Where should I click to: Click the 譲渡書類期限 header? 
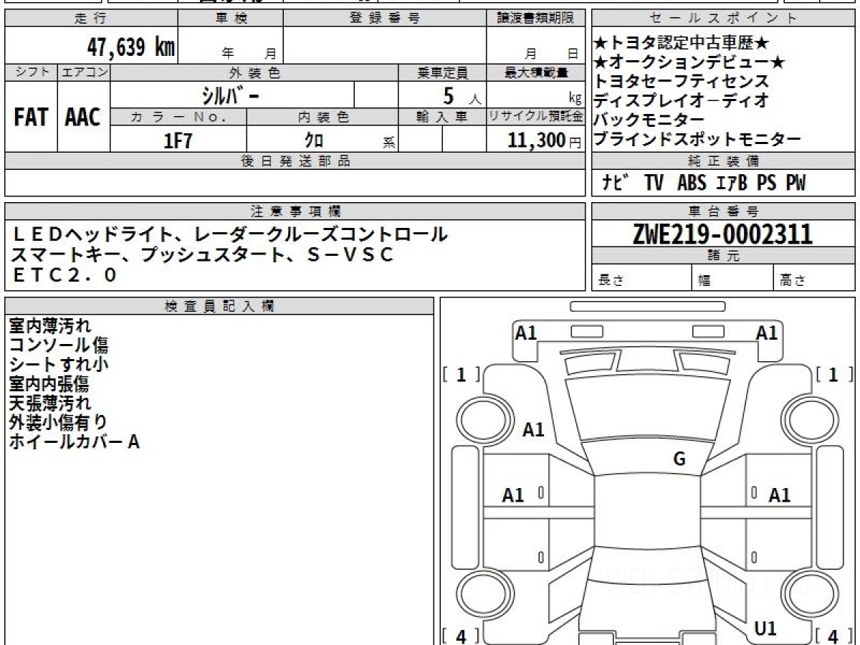click(535, 19)
